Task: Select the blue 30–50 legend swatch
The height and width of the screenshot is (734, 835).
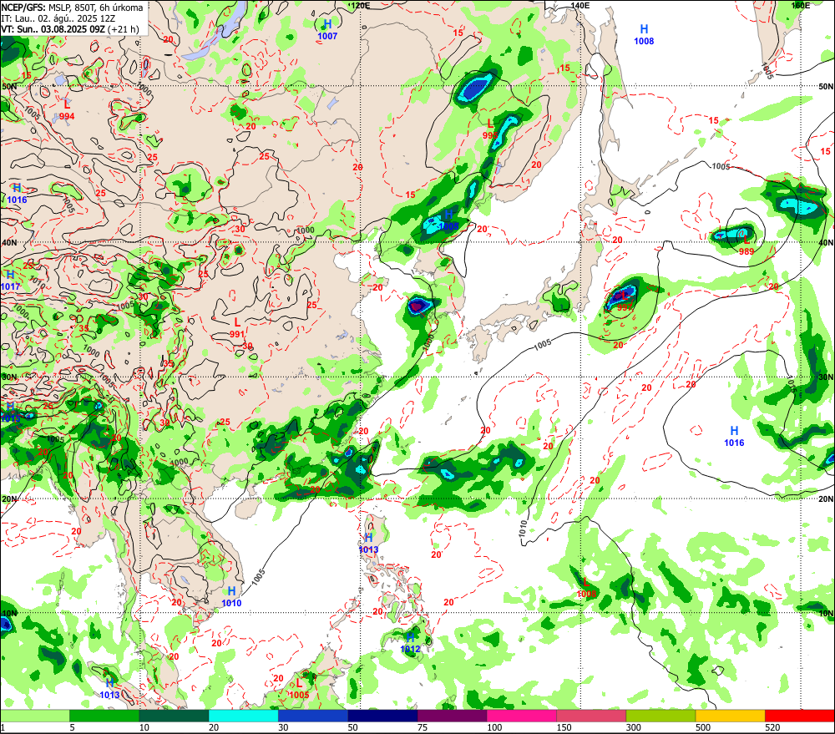Action: pos(313,716)
